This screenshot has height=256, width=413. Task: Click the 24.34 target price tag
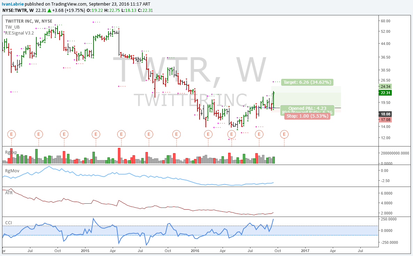point(385,86)
